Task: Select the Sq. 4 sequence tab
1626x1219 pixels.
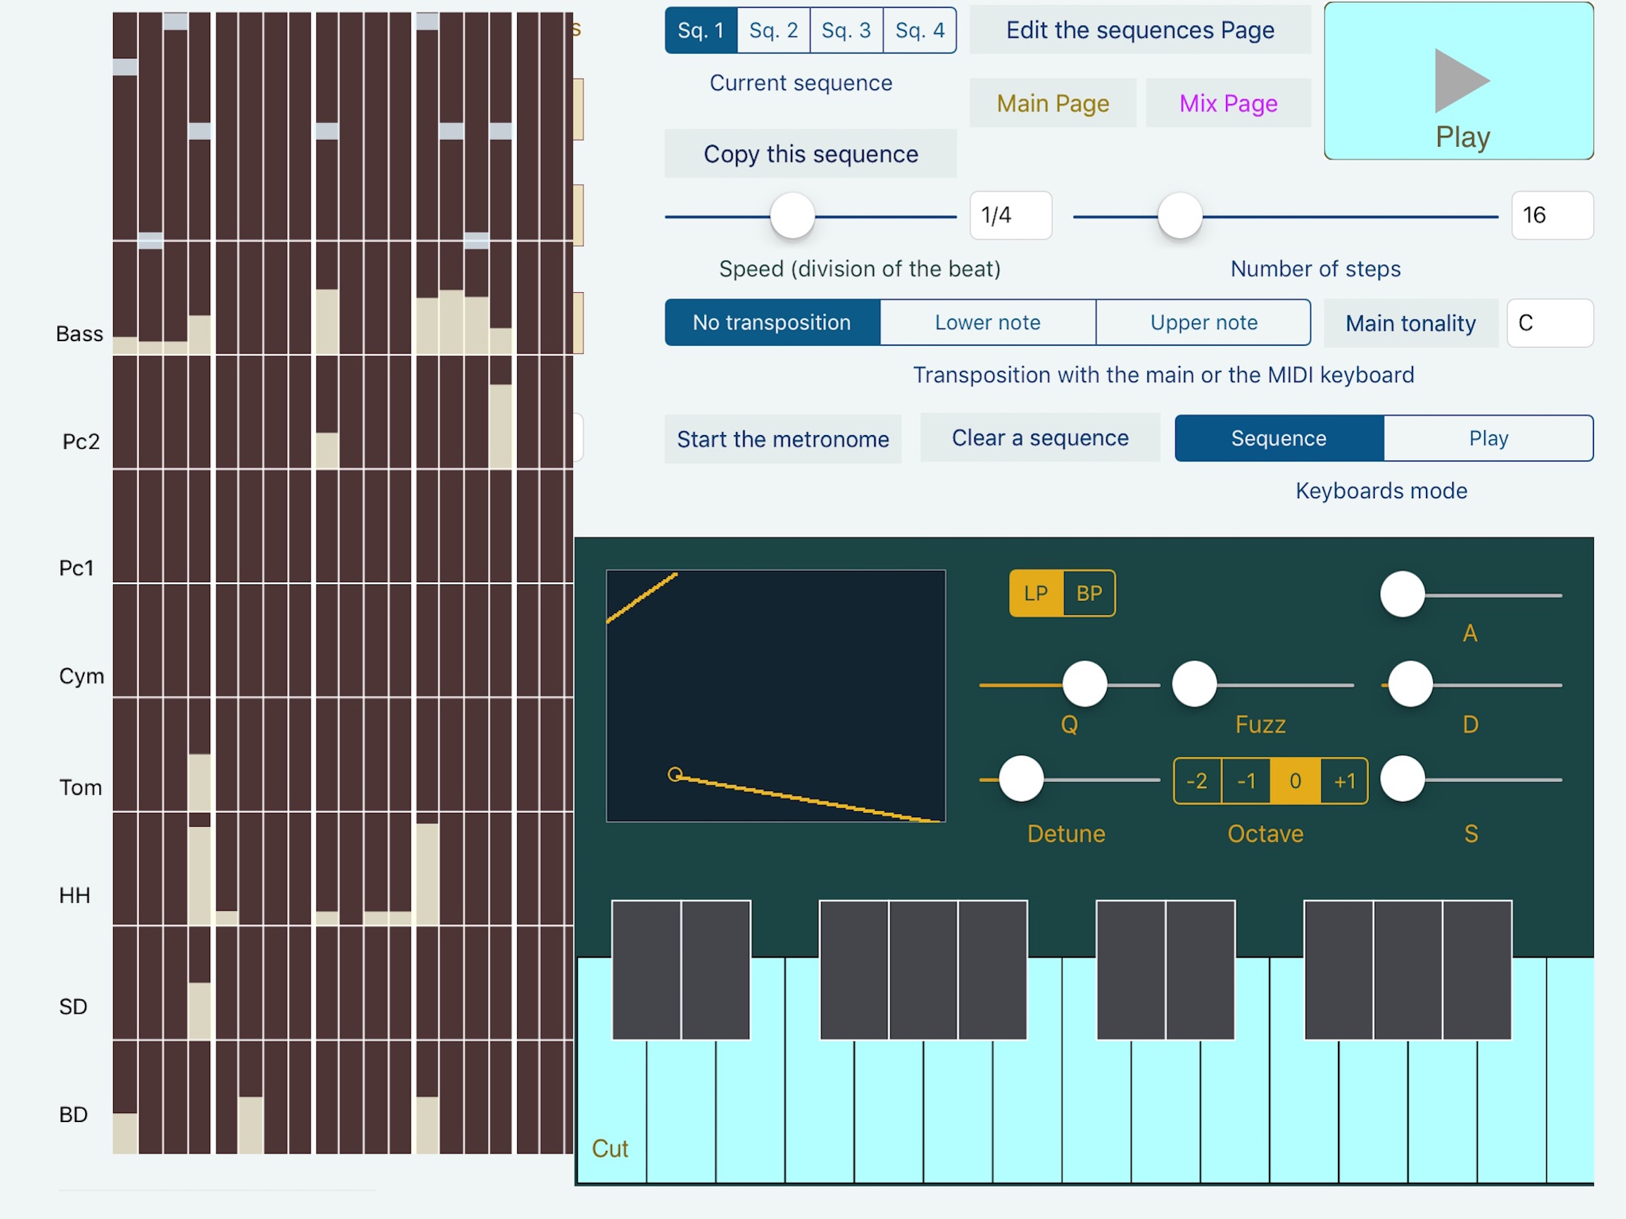Action: pyautogui.click(x=919, y=30)
